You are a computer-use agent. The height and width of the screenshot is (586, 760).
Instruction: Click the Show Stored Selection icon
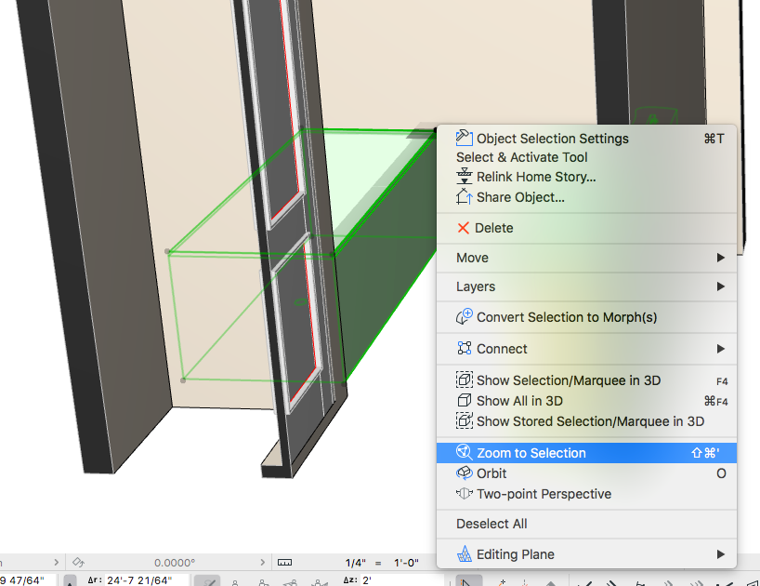pos(464,420)
